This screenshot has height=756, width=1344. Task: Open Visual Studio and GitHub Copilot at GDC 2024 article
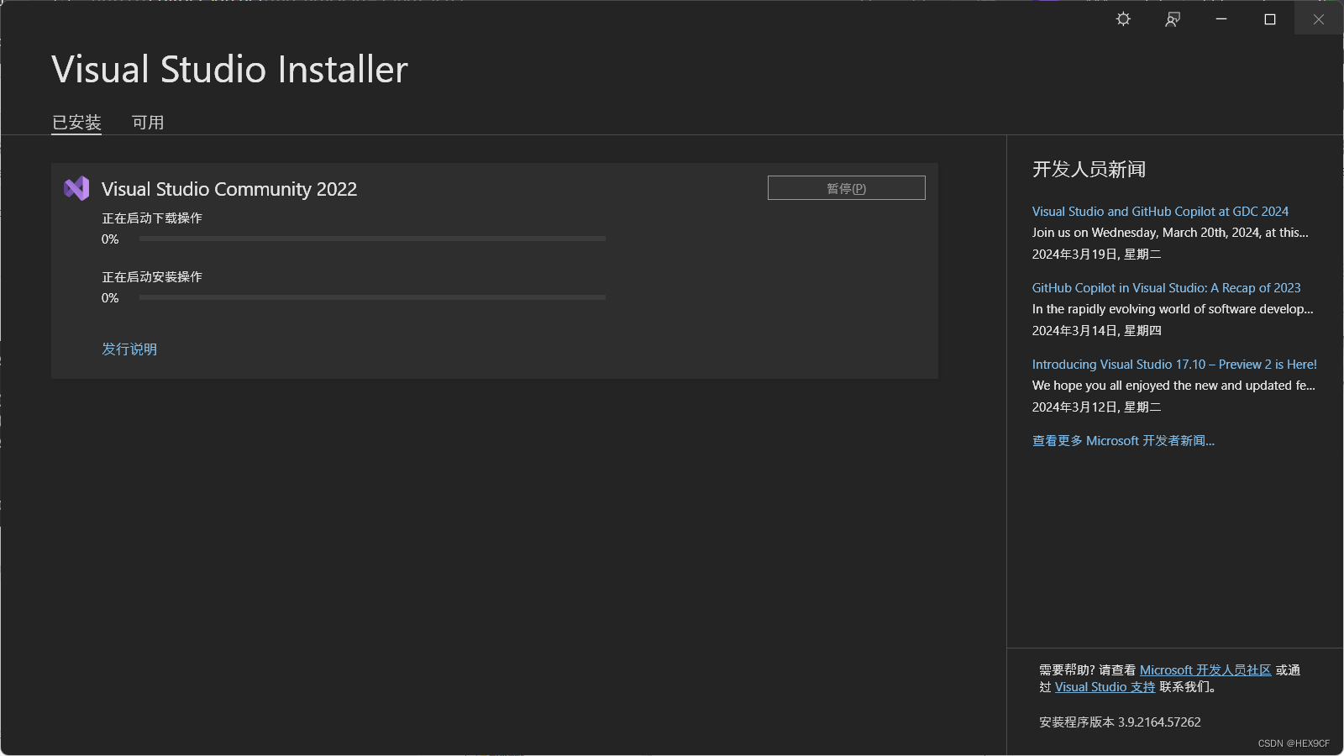(1160, 212)
